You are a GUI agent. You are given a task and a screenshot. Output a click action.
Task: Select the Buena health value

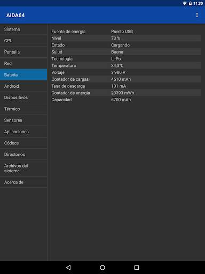[117, 52]
